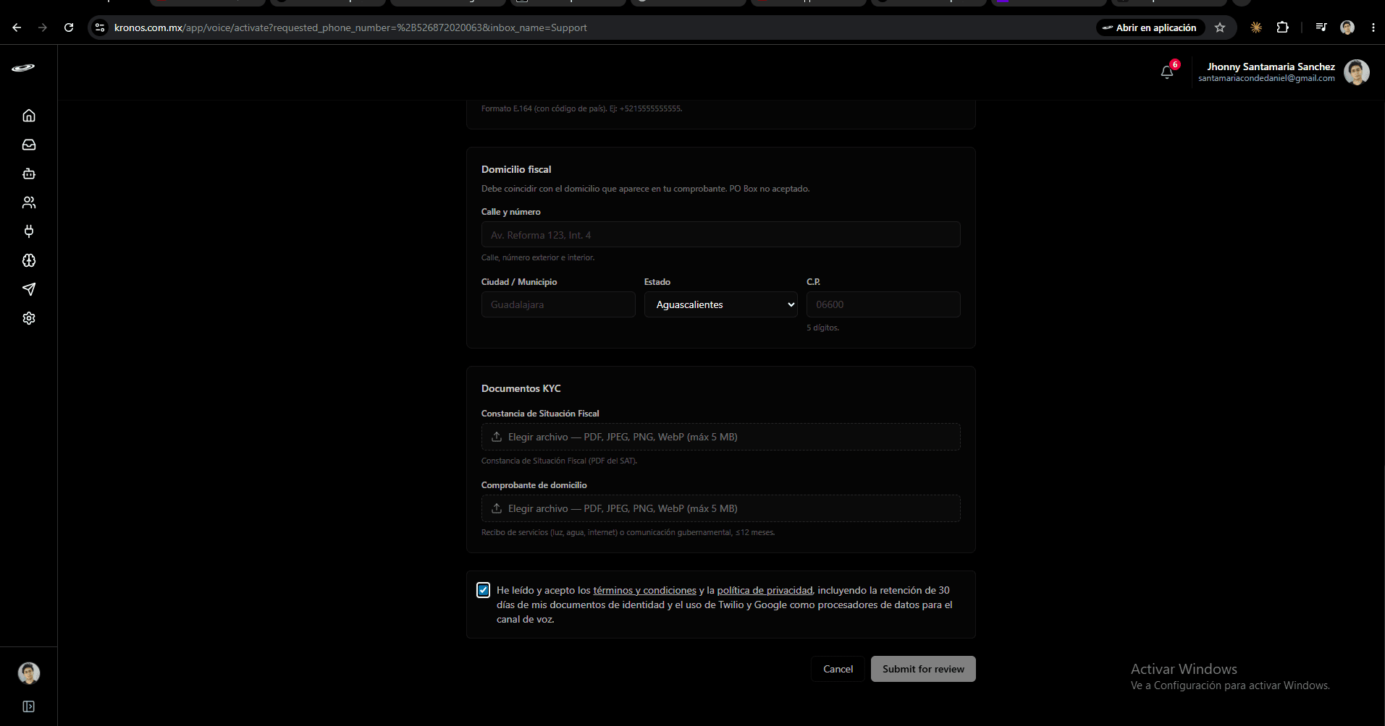Choose file for Constancia de Situación Fiscal
This screenshot has width=1385, height=726.
coord(720,437)
